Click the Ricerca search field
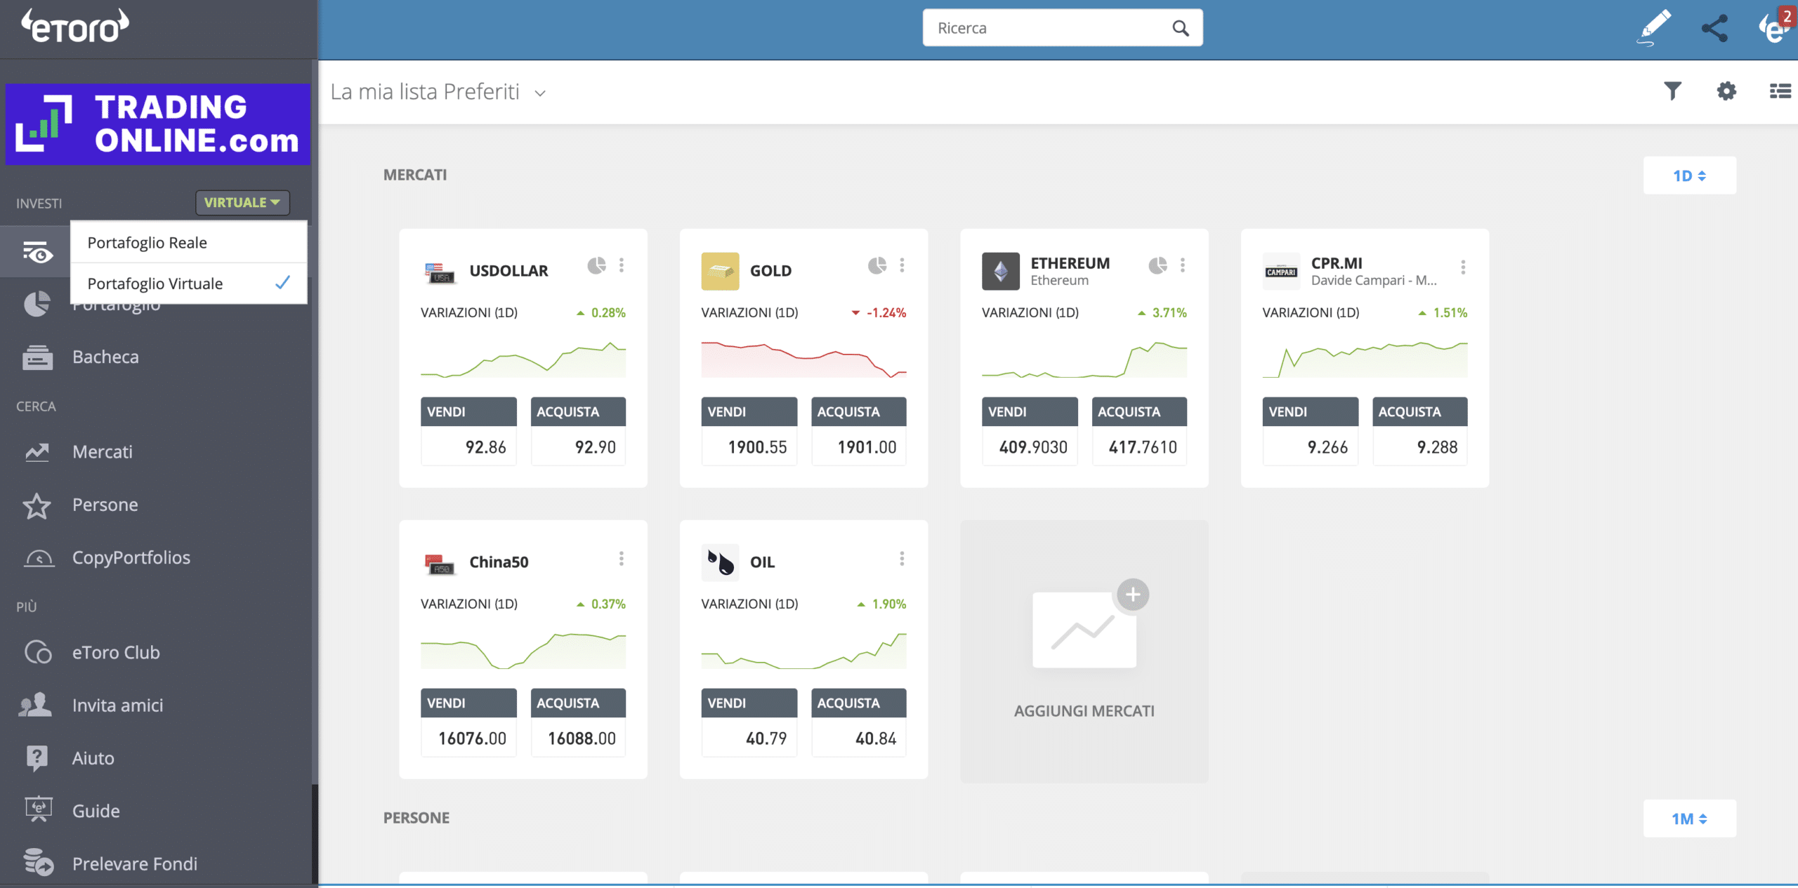1798x888 pixels. click(x=1062, y=28)
